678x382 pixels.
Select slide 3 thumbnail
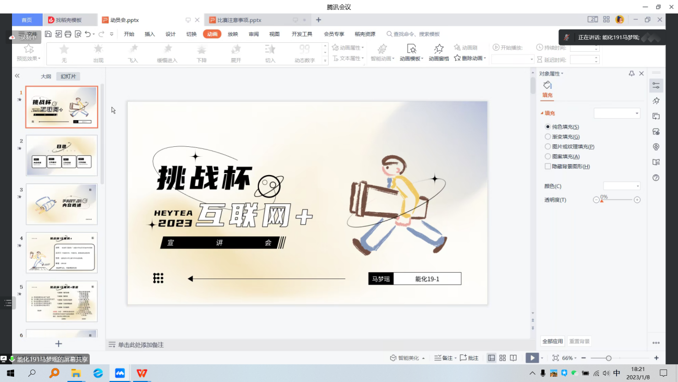coord(62,204)
